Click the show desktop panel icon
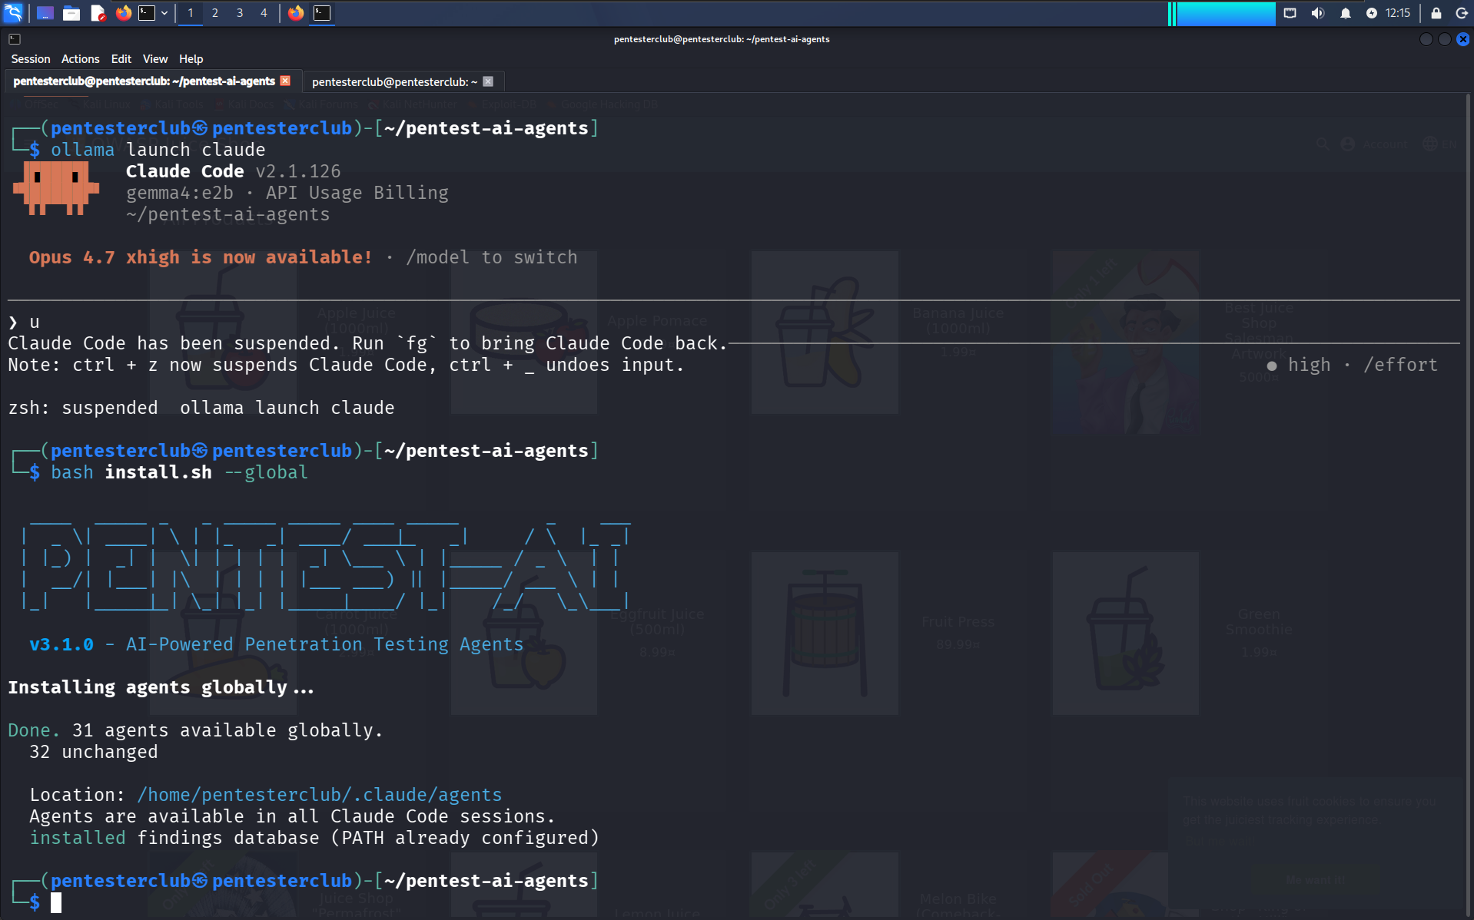This screenshot has height=920, width=1474. click(x=45, y=12)
